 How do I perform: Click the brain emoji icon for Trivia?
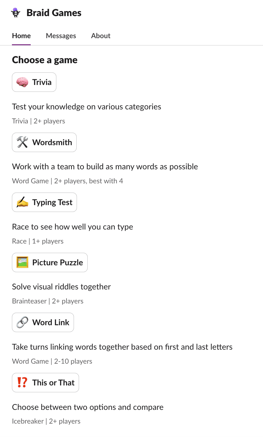click(22, 82)
